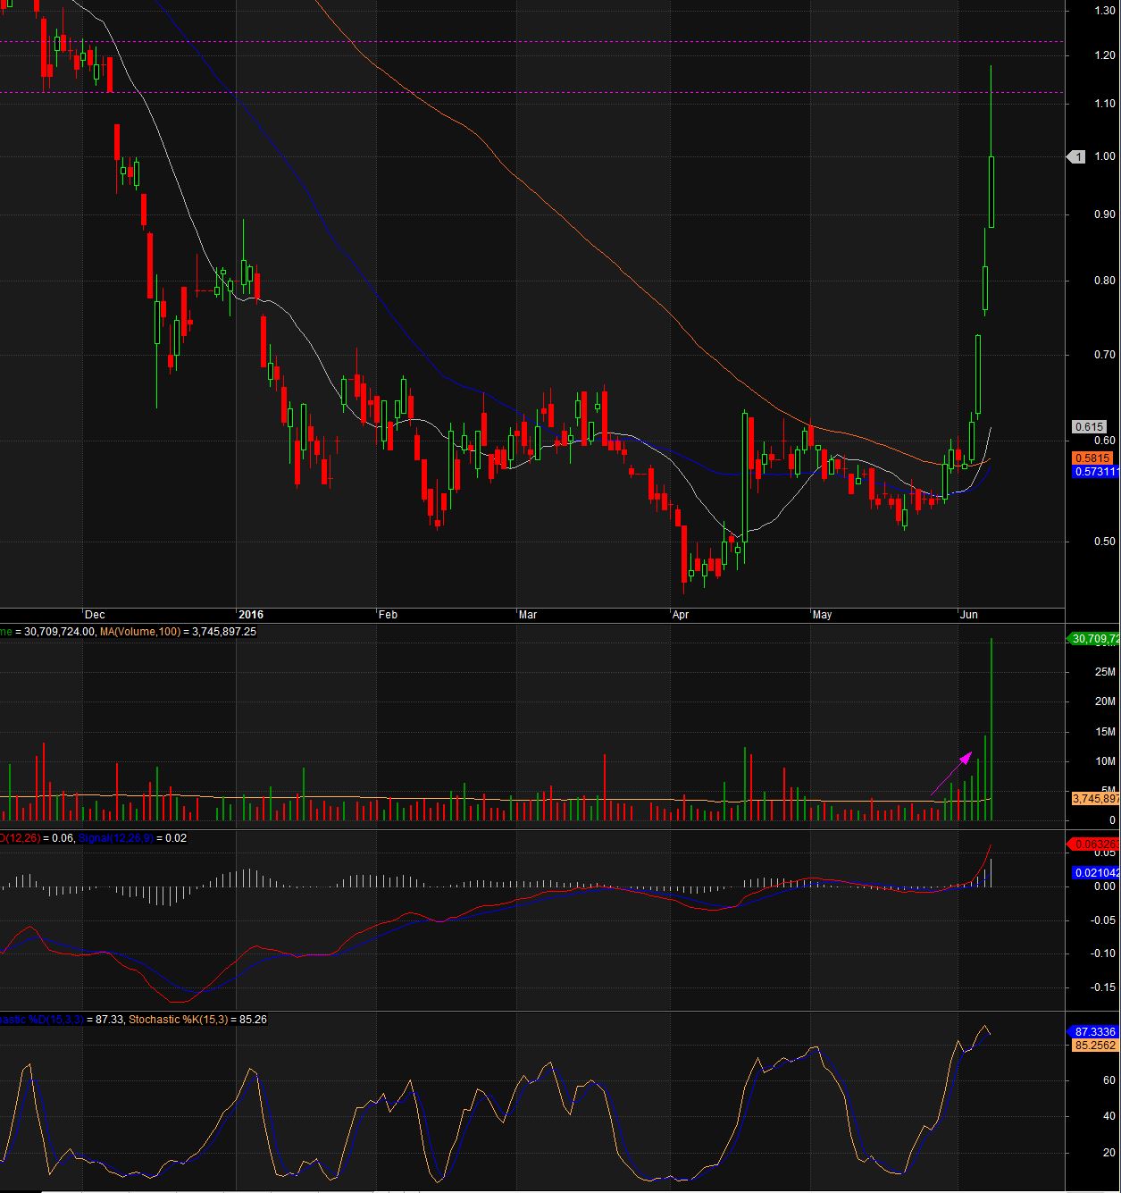Click the -0.15 MACD axis label
1121x1193 pixels.
pos(1103,987)
